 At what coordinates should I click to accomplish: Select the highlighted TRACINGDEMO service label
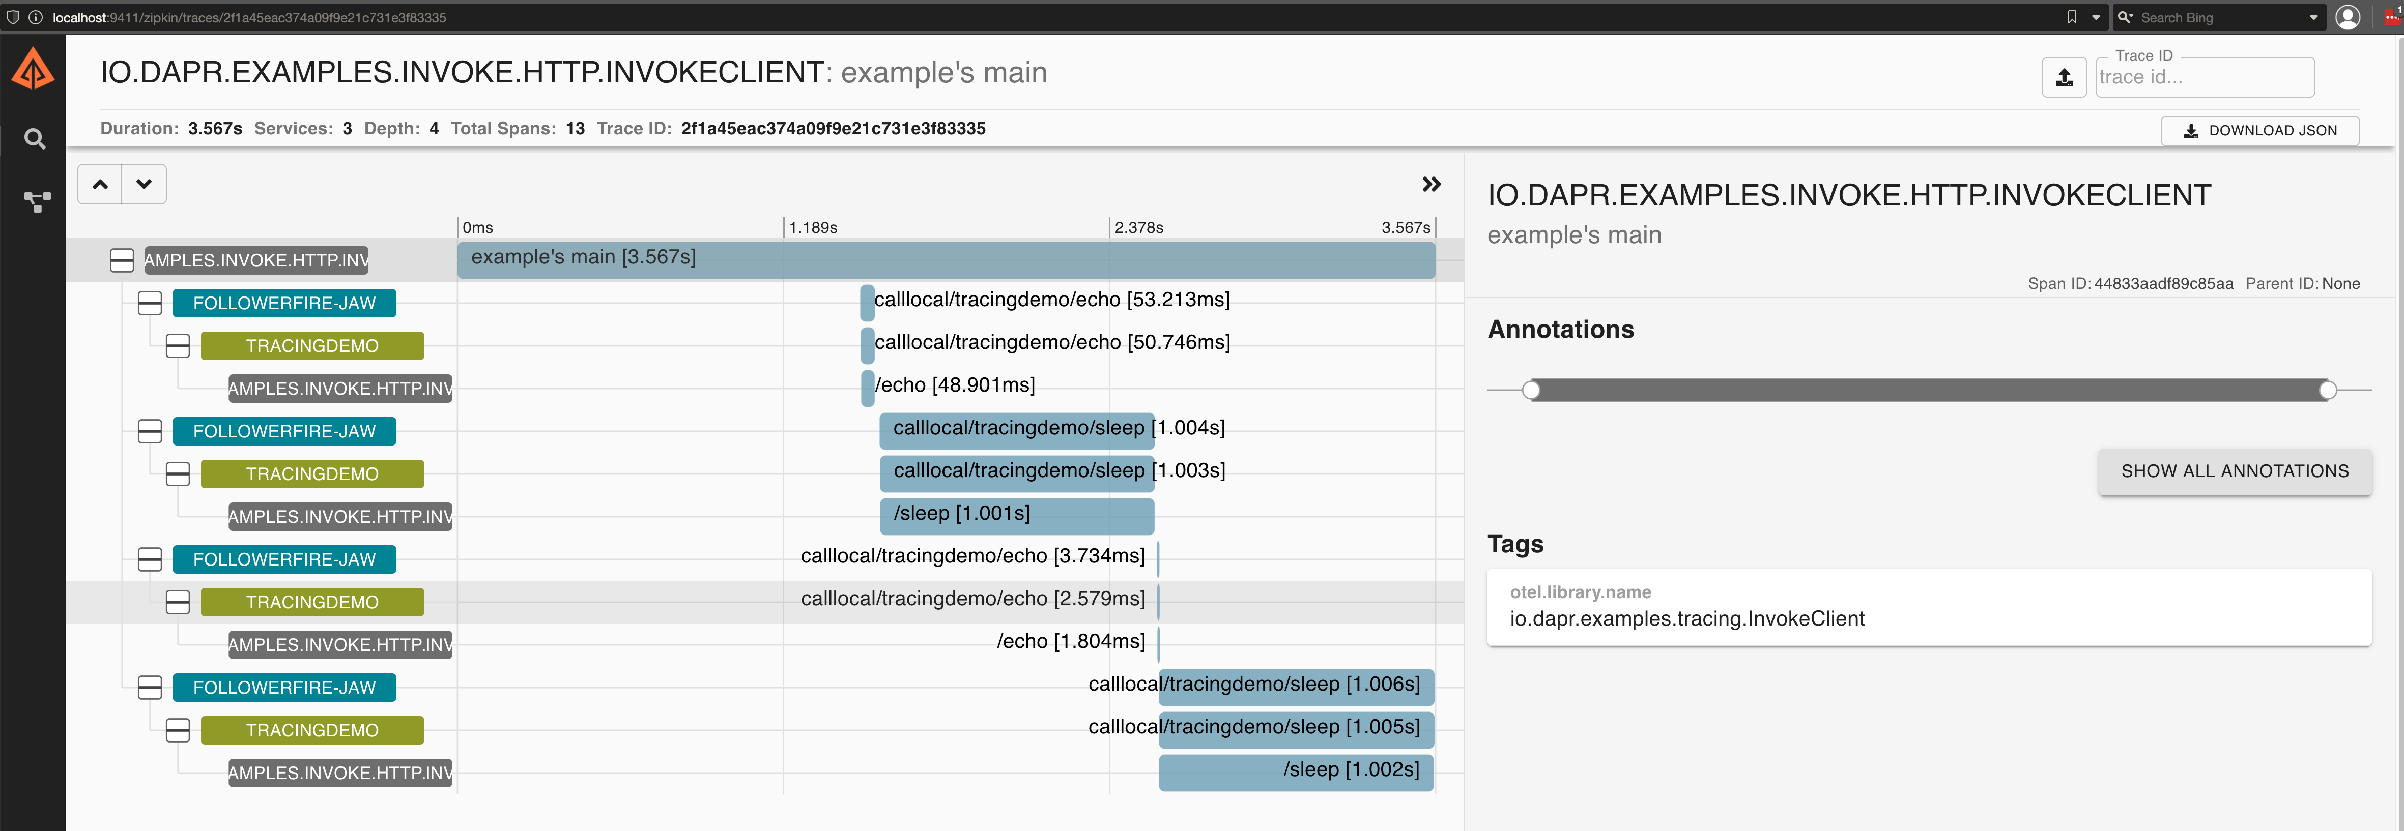click(312, 603)
